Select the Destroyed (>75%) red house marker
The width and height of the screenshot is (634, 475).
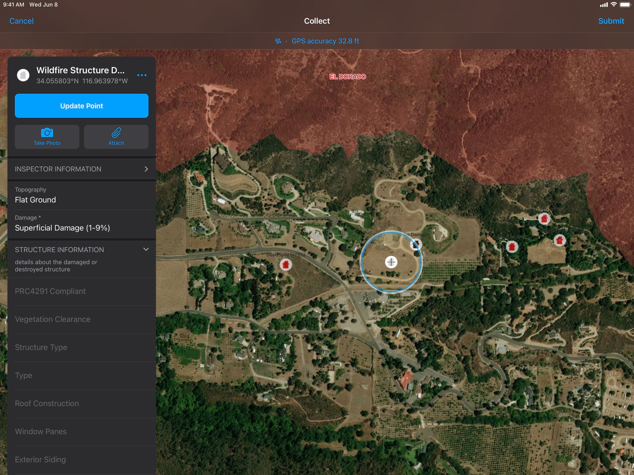(286, 264)
